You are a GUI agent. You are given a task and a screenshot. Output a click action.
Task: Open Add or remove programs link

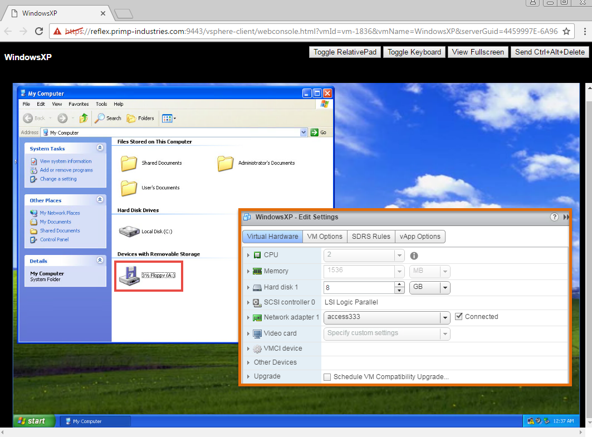[x=66, y=170]
